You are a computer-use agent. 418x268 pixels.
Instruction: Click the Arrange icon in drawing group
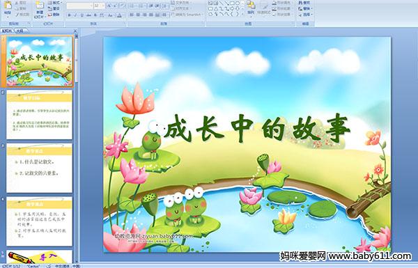coord(251,7)
